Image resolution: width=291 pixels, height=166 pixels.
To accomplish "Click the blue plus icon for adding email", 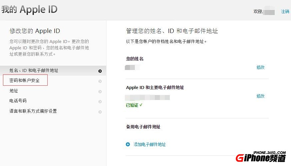I will click(x=128, y=144).
